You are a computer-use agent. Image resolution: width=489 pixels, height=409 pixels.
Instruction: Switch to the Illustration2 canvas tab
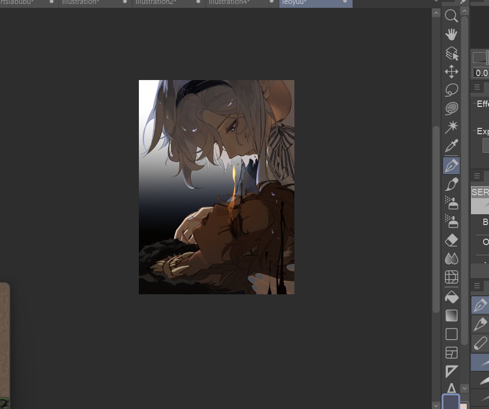coord(156,2)
